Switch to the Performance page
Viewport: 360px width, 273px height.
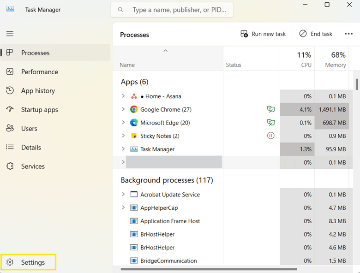(55, 71)
